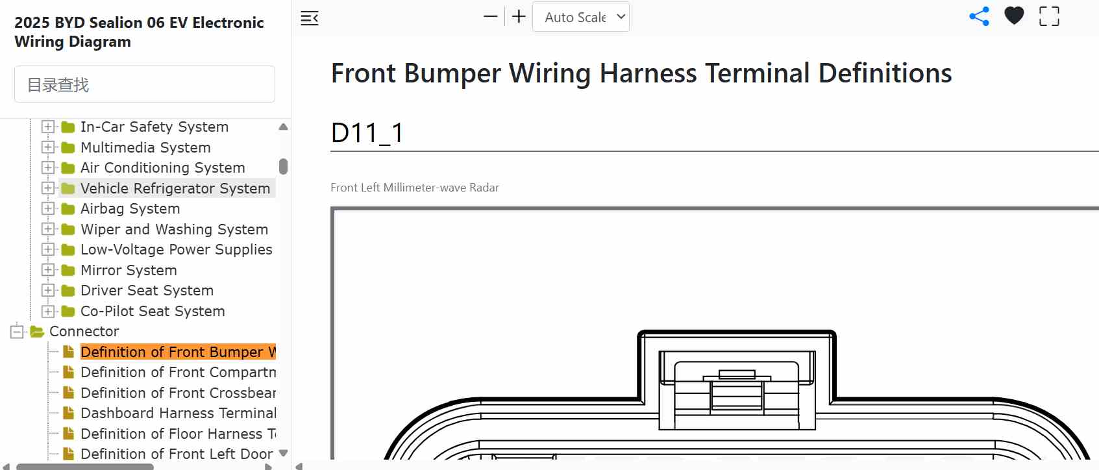
Task: Collapse the Connector tree node
Action: (17, 332)
